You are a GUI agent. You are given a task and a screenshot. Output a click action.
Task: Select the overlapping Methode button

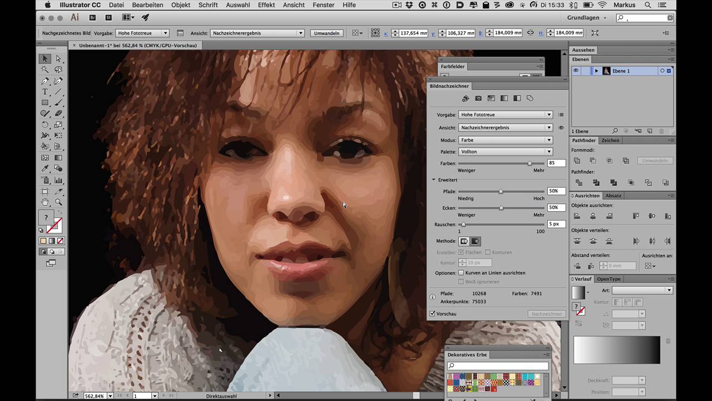[x=475, y=241]
